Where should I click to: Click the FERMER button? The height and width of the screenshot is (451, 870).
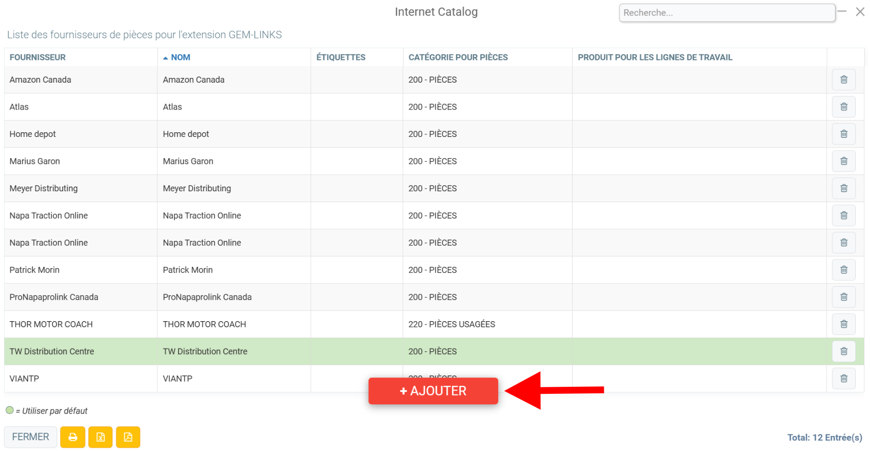click(31, 437)
